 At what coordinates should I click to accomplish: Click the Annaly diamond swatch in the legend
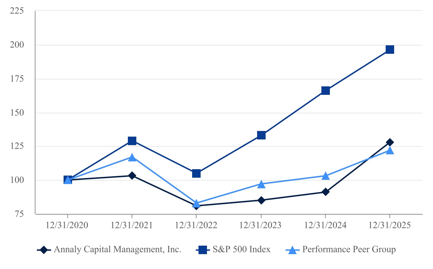coord(44,250)
